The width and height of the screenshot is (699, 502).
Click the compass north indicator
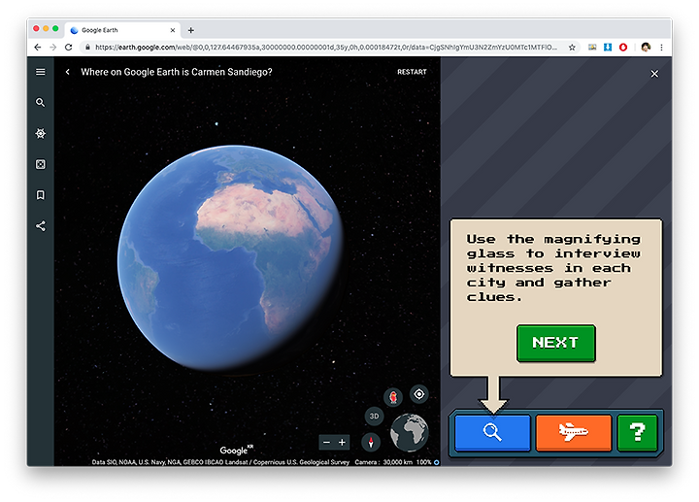[371, 442]
